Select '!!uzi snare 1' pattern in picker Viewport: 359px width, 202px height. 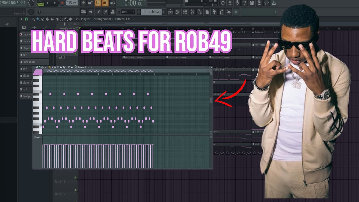[34, 62]
